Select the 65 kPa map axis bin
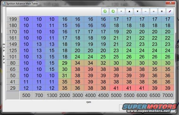This screenshot has width=179, height=115. pyautogui.click(x=13, y=69)
